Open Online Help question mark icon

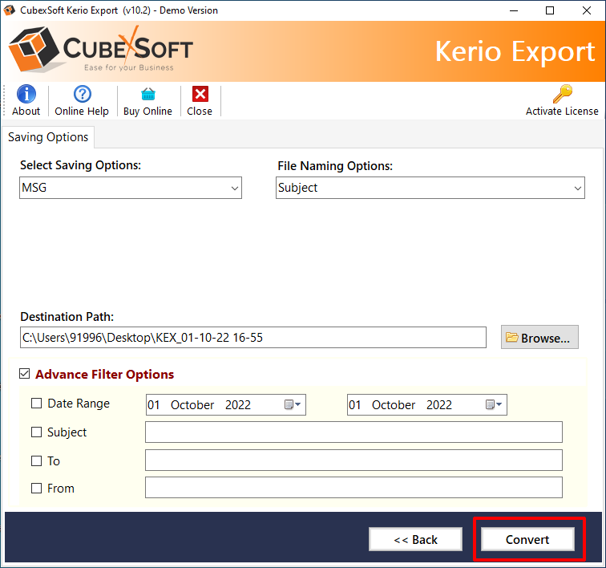point(83,94)
